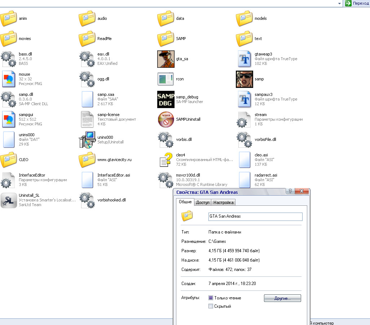Select the eax.dll file icon

(87, 59)
